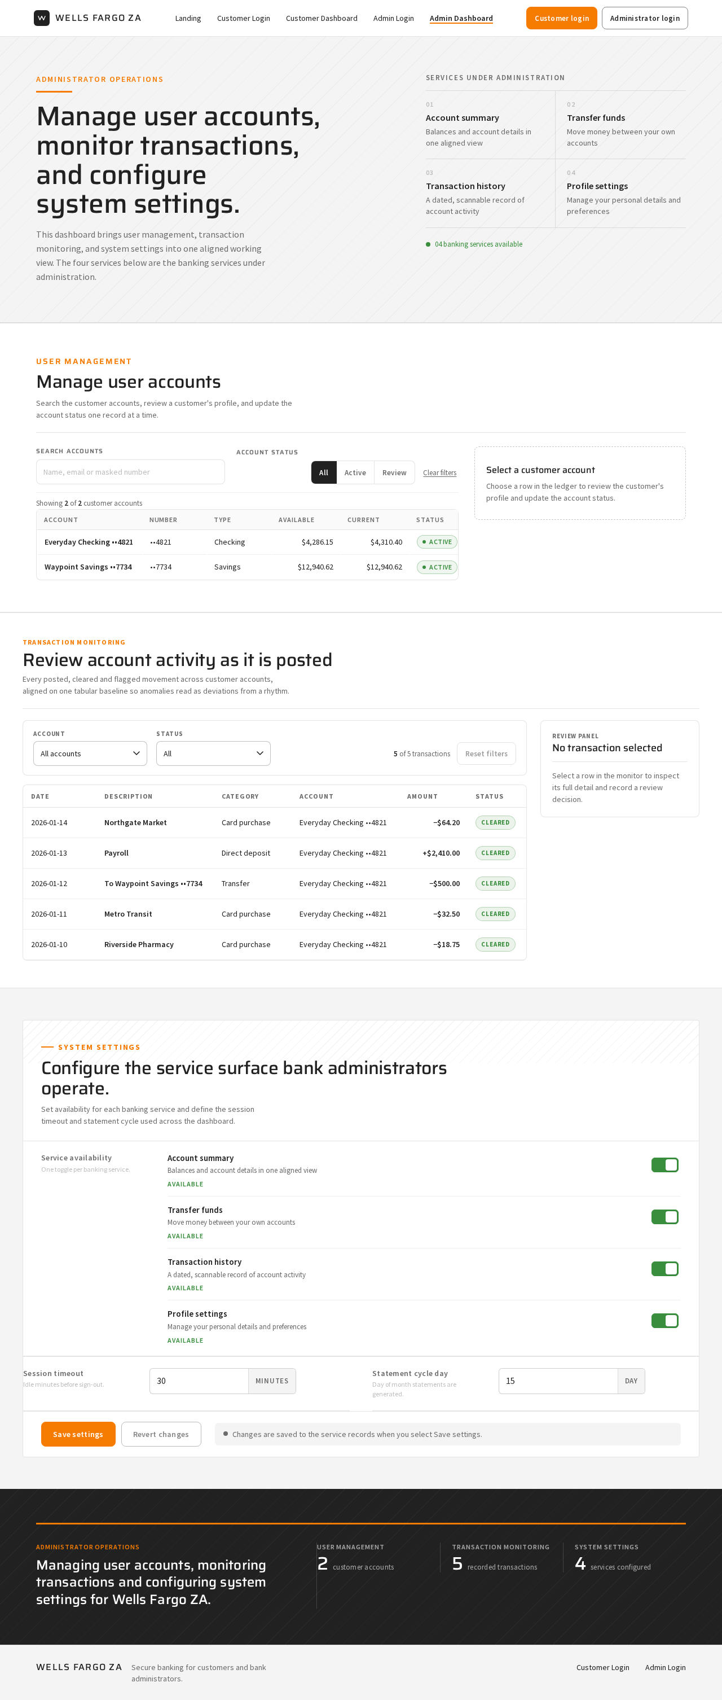
Task: Toggle Account summary service availability
Action: click(664, 1165)
